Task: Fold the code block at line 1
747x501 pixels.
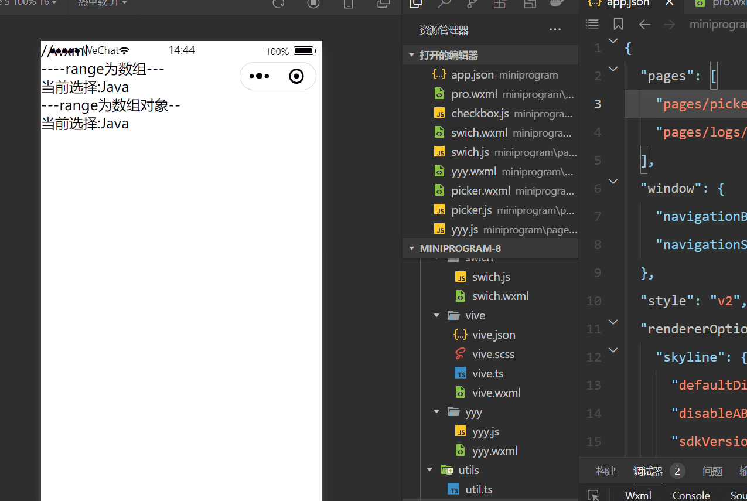Action: [613, 40]
